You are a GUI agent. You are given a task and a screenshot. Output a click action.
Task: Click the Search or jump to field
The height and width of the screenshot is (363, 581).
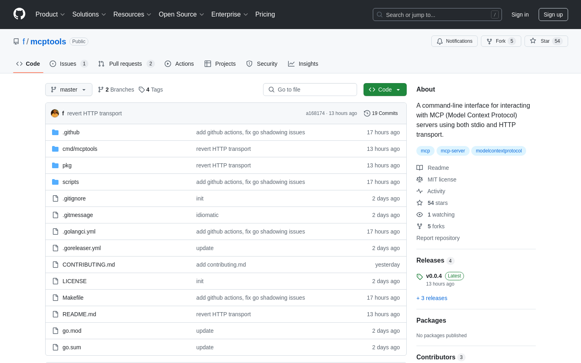point(437,15)
